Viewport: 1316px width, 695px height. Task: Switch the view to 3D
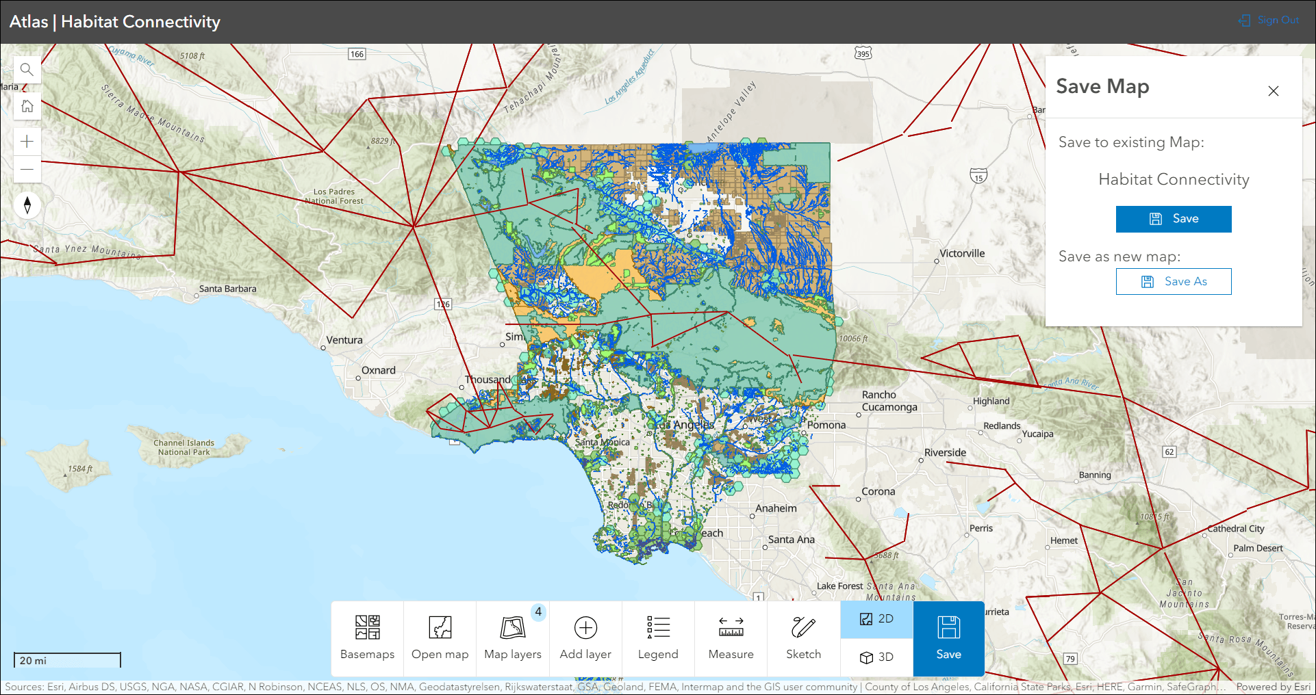(x=877, y=657)
